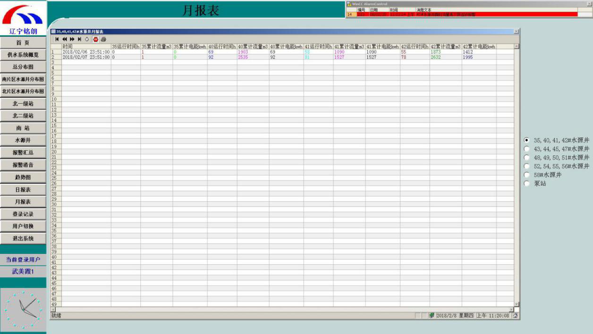Select the red alarm message row
The height and width of the screenshot is (334, 593).
pos(463,15)
